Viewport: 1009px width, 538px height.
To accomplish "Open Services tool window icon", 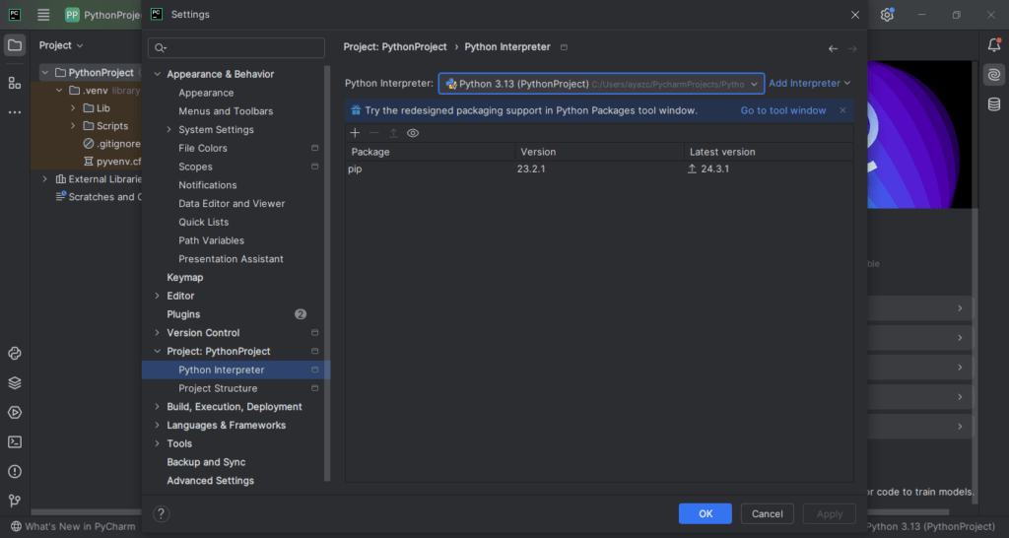I will tap(15, 413).
